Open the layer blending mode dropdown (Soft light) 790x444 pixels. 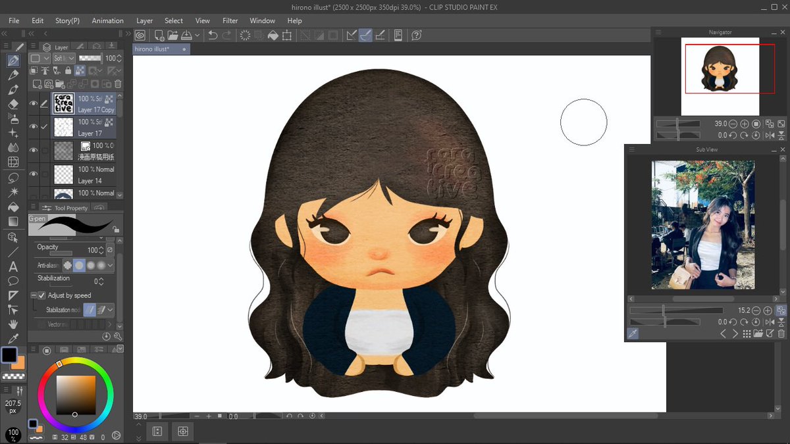point(64,59)
